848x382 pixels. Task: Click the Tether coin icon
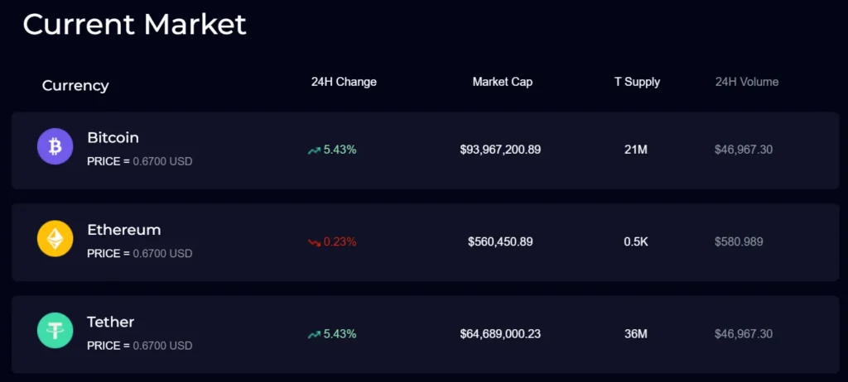[55, 331]
